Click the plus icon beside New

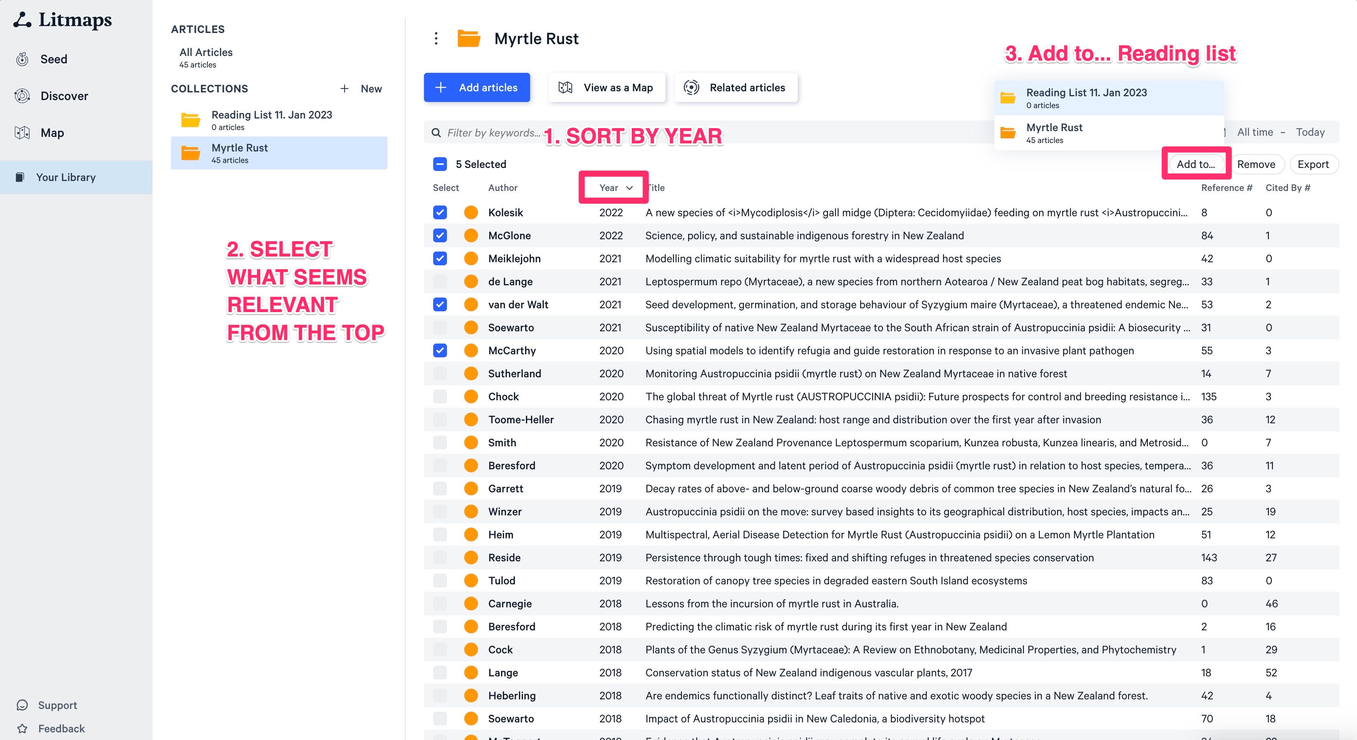[x=345, y=89]
